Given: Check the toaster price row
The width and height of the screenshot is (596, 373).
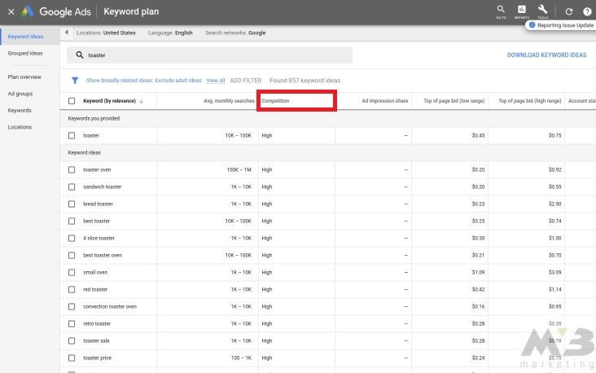Looking at the screenshot, I should [72, 358].
